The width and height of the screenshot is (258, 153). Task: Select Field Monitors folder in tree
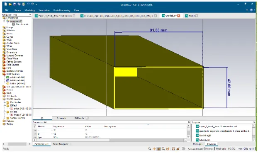click(13, 74)
